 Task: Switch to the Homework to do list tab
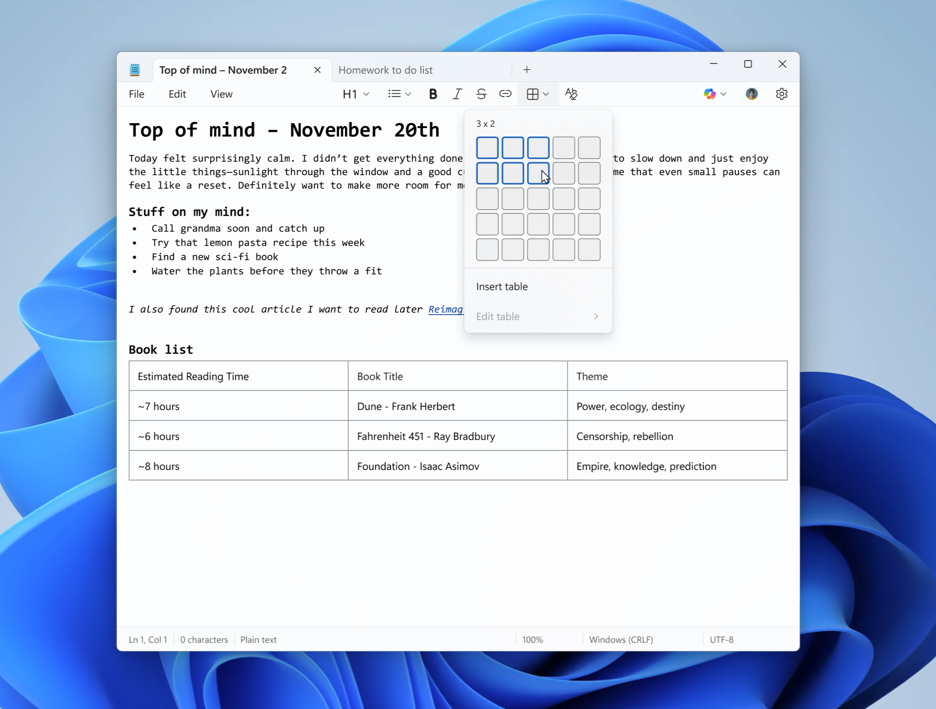tap(385, 70)
